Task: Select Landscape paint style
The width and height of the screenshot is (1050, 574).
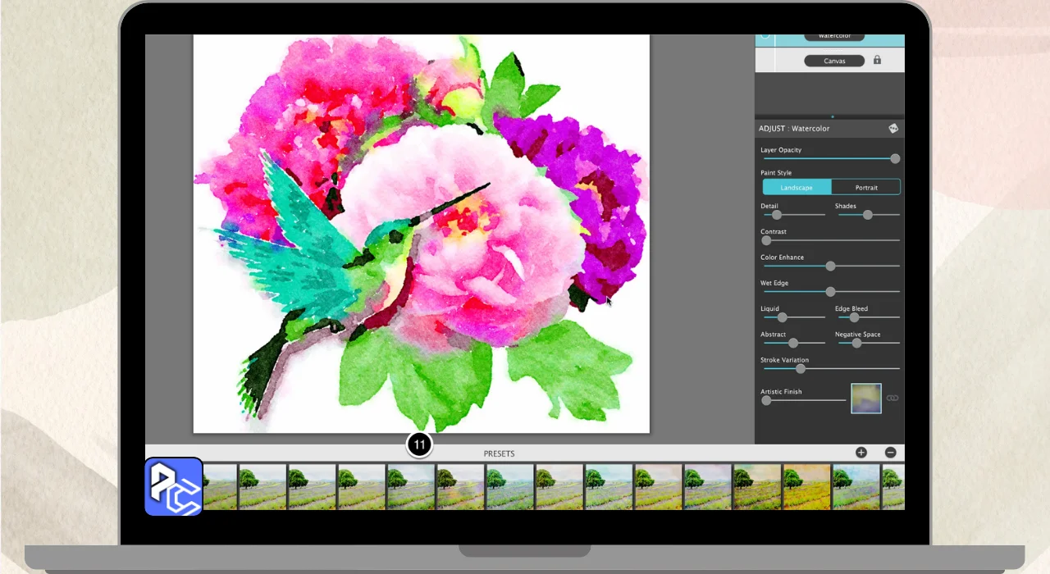Action: (797, 187)
